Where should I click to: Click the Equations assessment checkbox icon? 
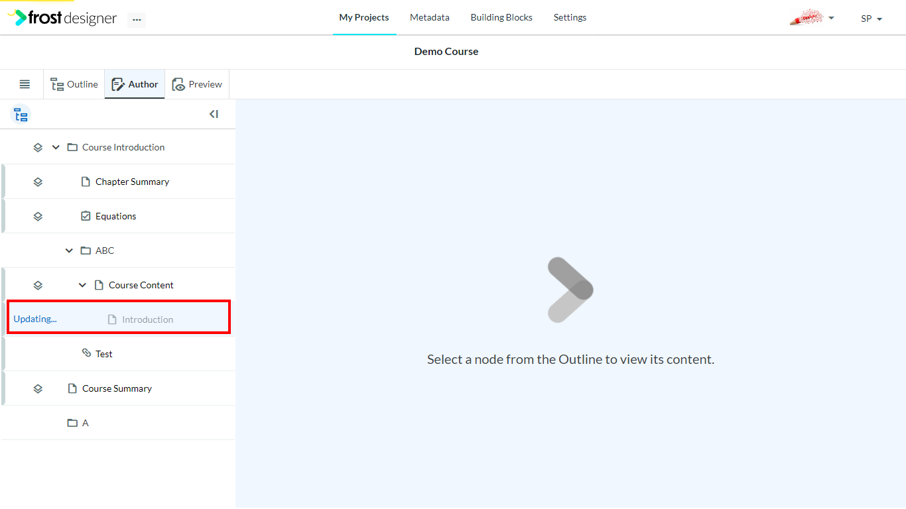tap(86, 216)
